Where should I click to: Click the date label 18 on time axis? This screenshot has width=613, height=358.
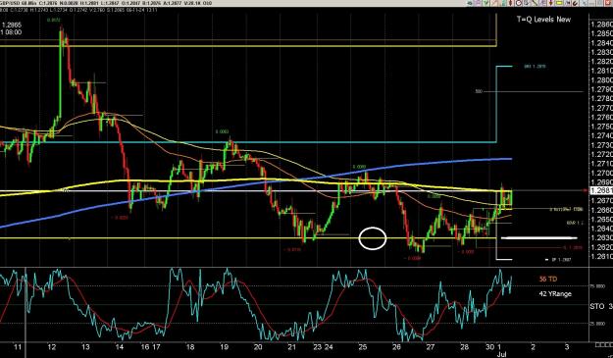(x=190, y=346)
